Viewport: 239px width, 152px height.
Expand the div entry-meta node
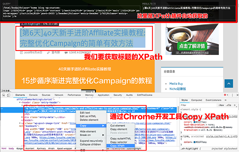(x=22, y=117)
